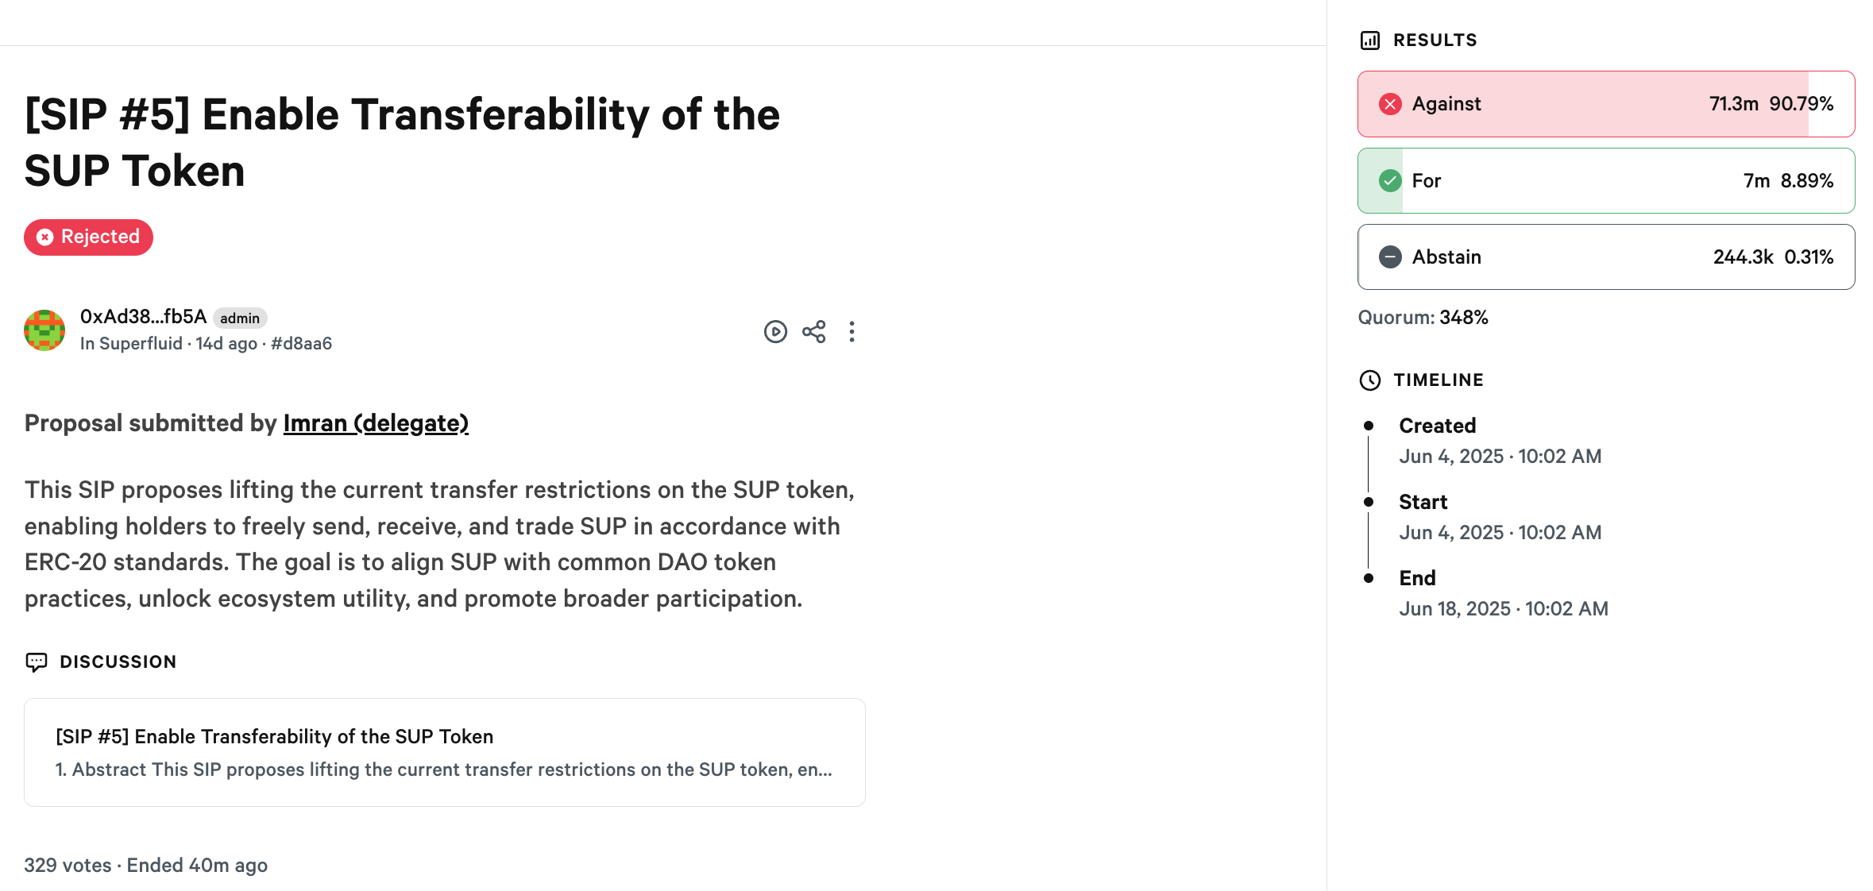This screenshot has width=1873, height=891.
Task: Open the 0xAd38...fb5A author profile
Action: [x=143, y=317]
